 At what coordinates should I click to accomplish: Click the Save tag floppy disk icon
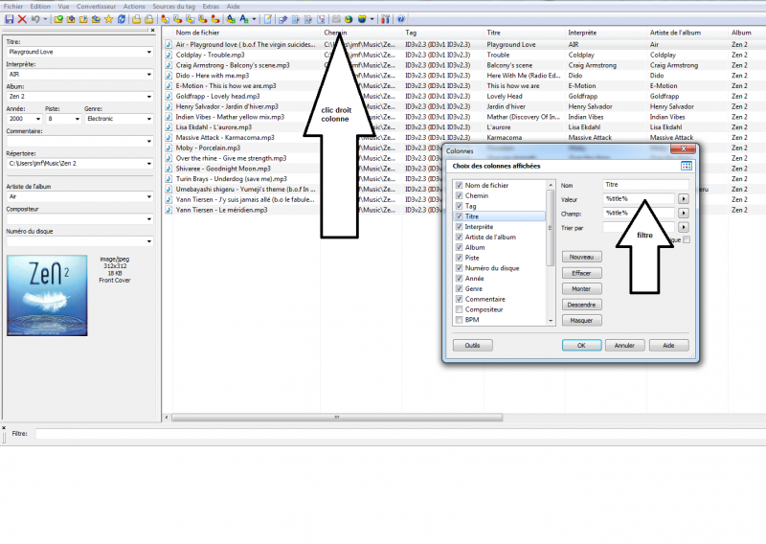point(9,19)
